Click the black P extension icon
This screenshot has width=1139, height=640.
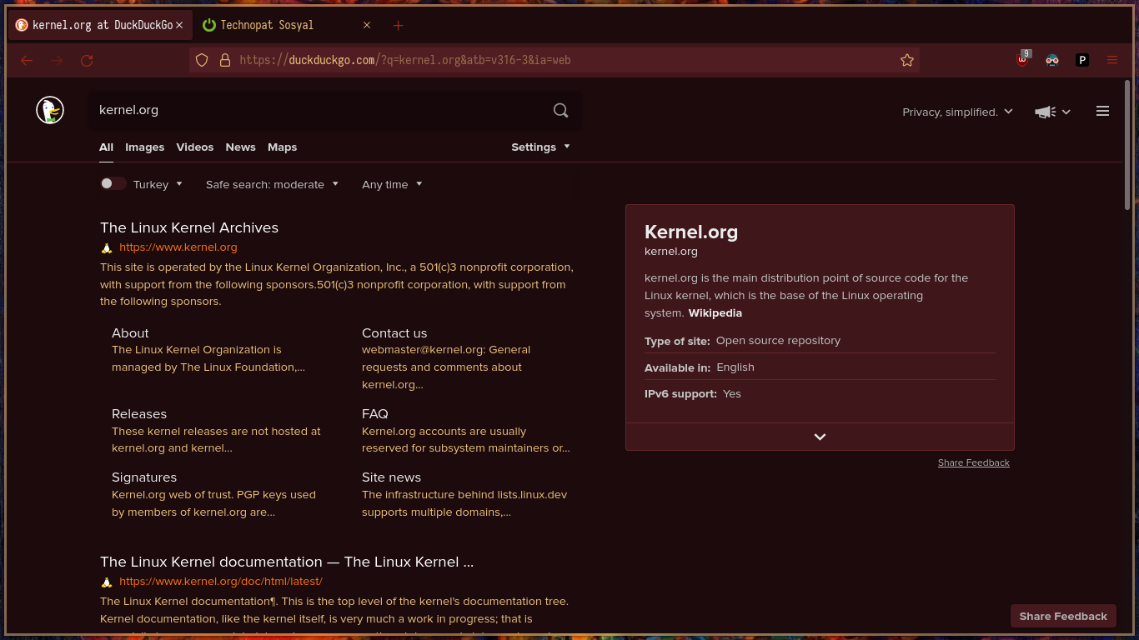1082,60
